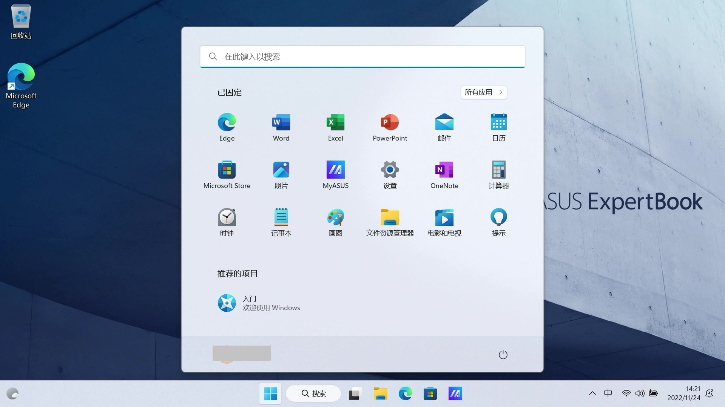This screenshot has height=407, width=725.
Task: Launch OneNote from pinned apps
Action: (x=444, y=175)
